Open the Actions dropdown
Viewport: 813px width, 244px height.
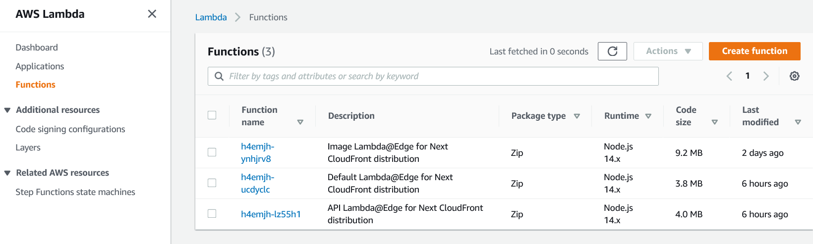point(668,51)
